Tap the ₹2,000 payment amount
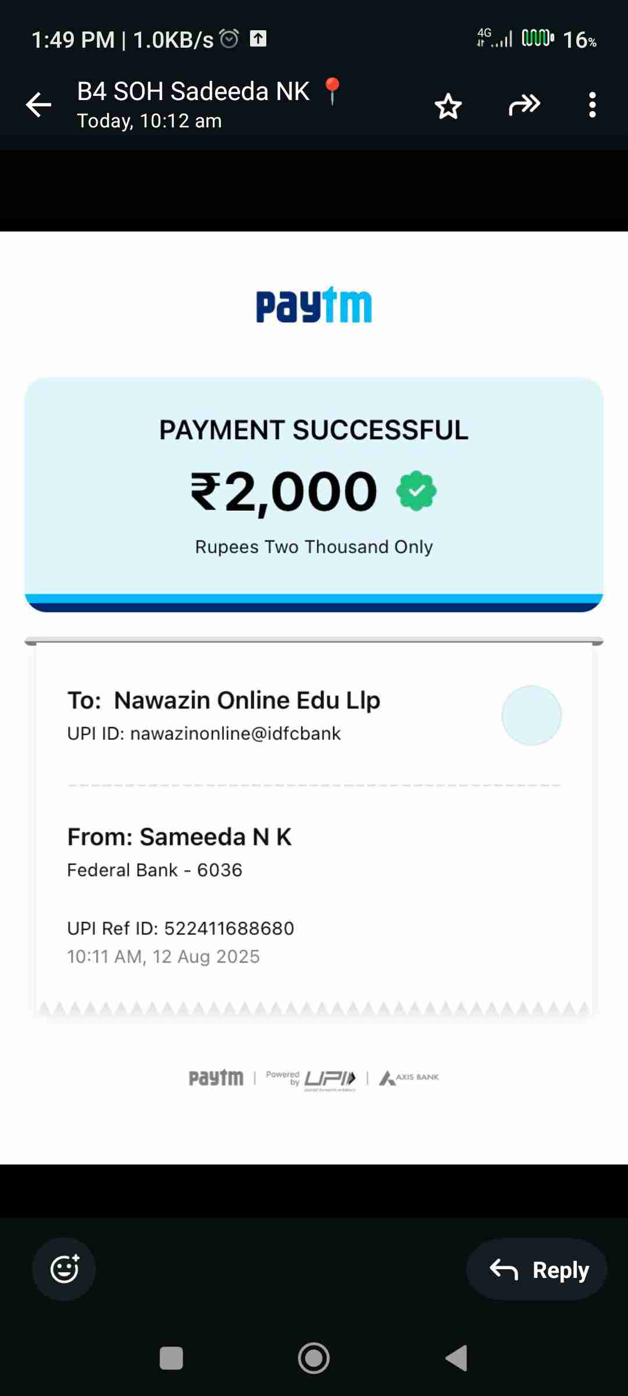 pos(285,492)
